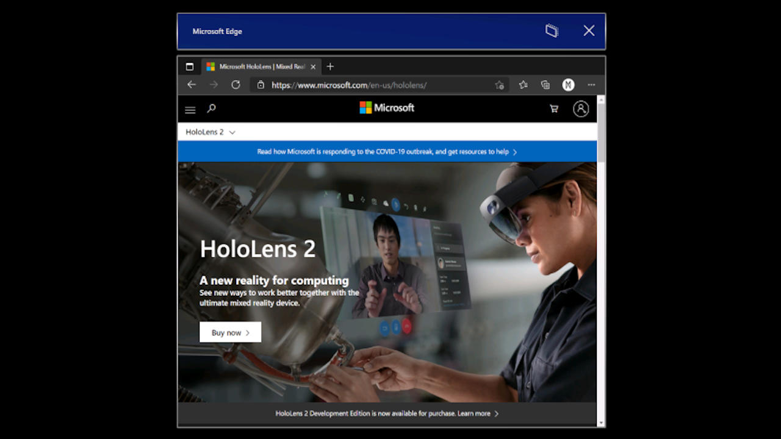Screen dimensions: 781x439
Task: Click the search magnifier icon
Action: tap(211, 109)
